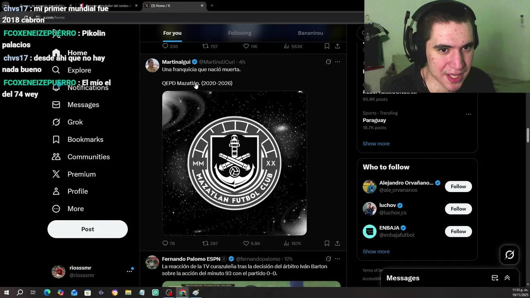
Task: Open Martinalgui's avatar
Action: pyautogui.click(x=152, y=65)
